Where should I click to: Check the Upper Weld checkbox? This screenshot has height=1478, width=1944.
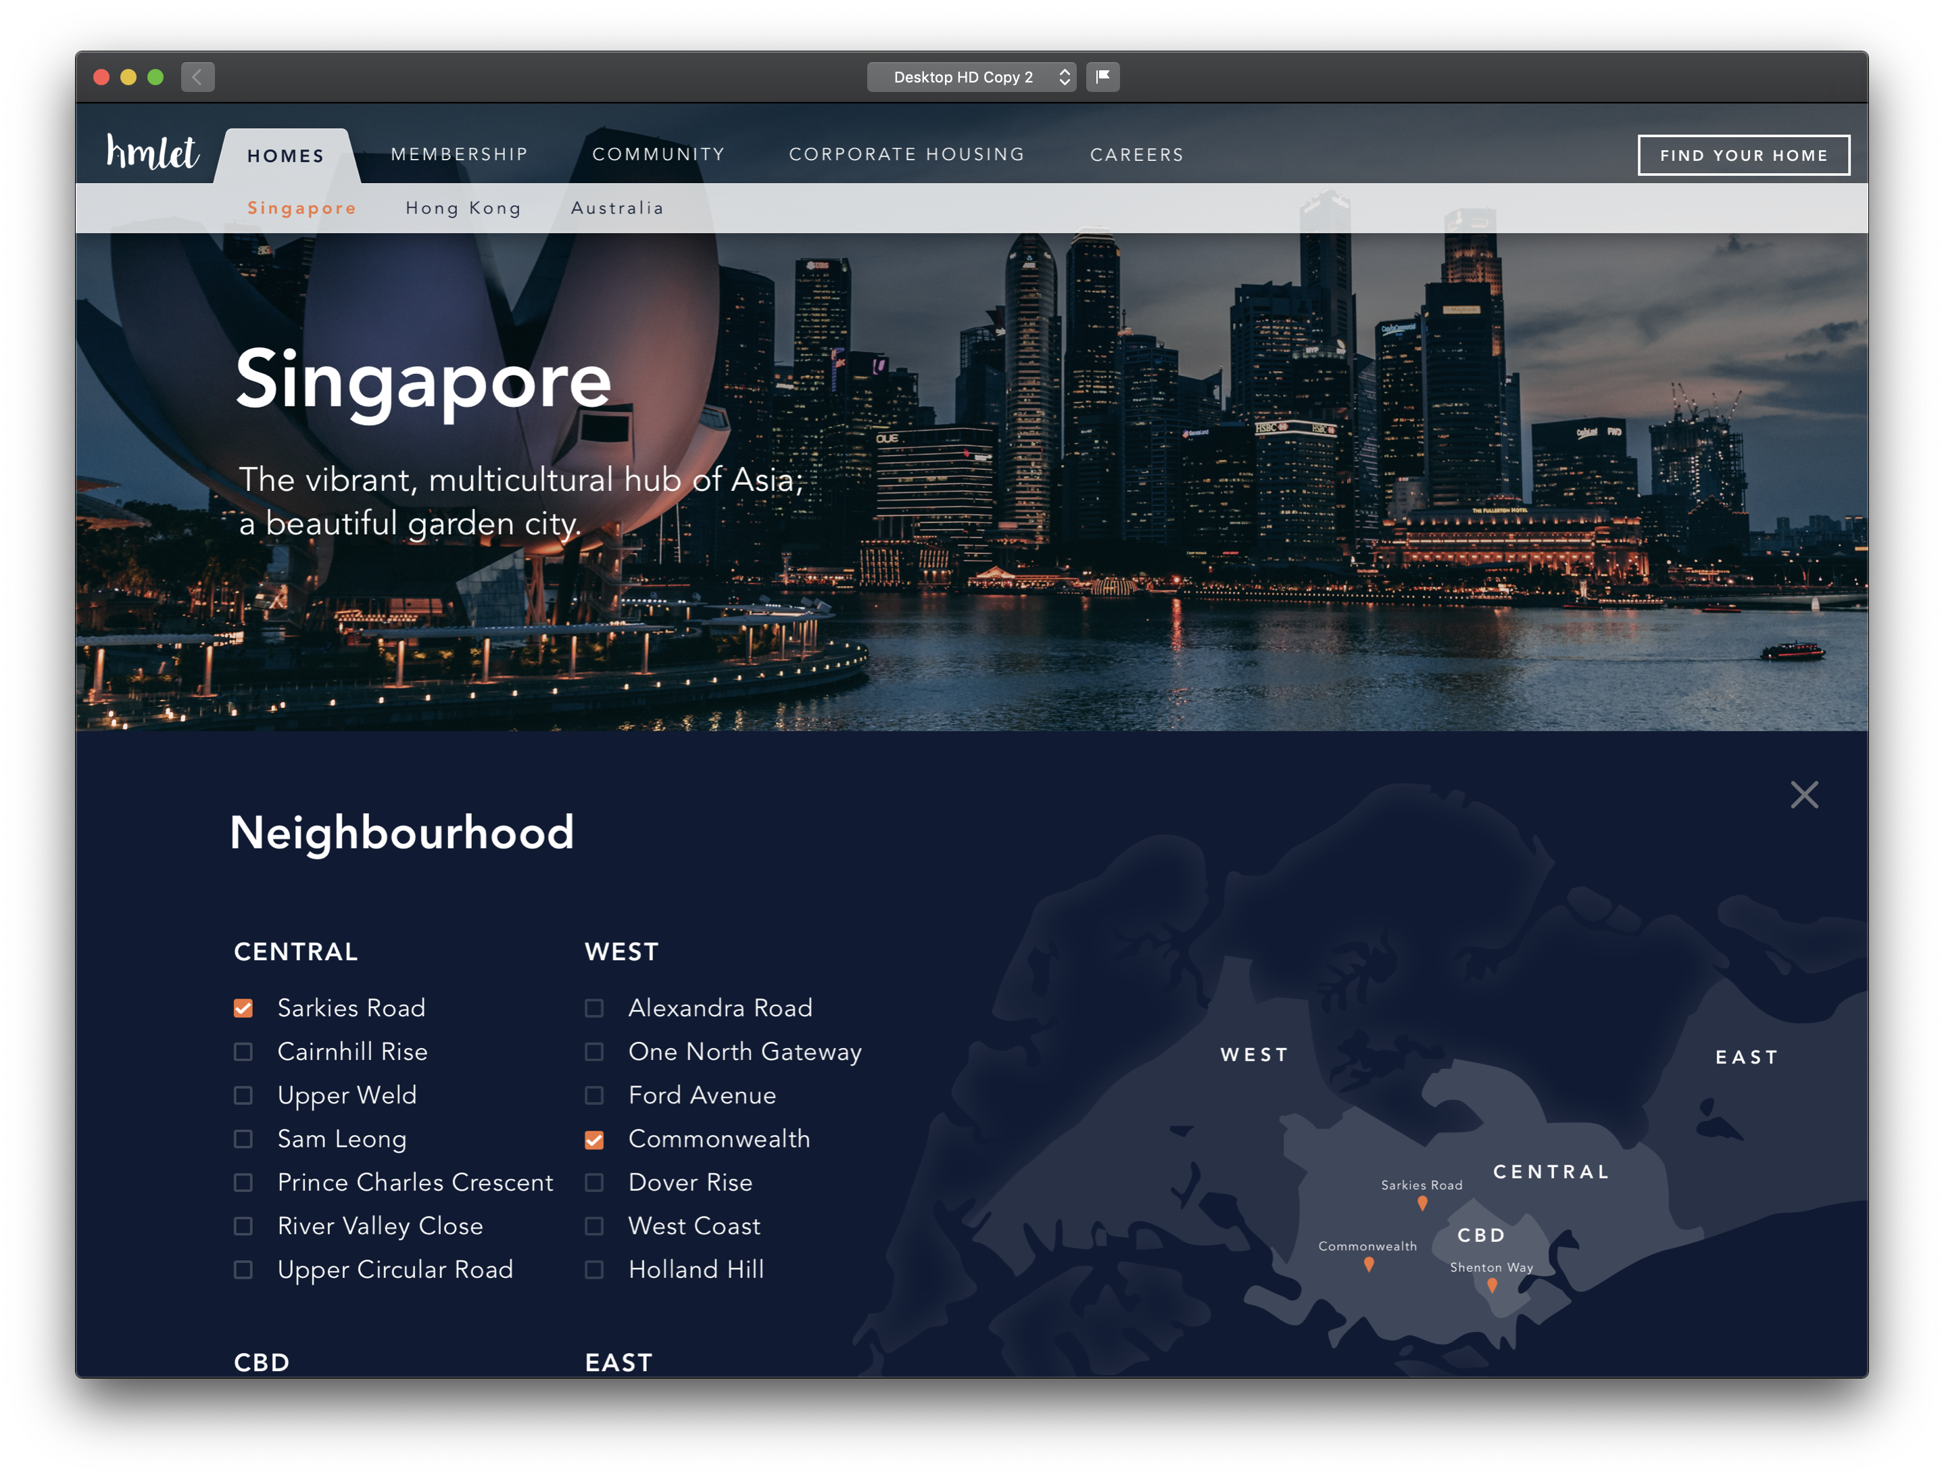(243, 1095)
